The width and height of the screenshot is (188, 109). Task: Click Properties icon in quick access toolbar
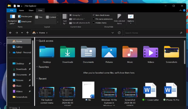pos(15,6)
